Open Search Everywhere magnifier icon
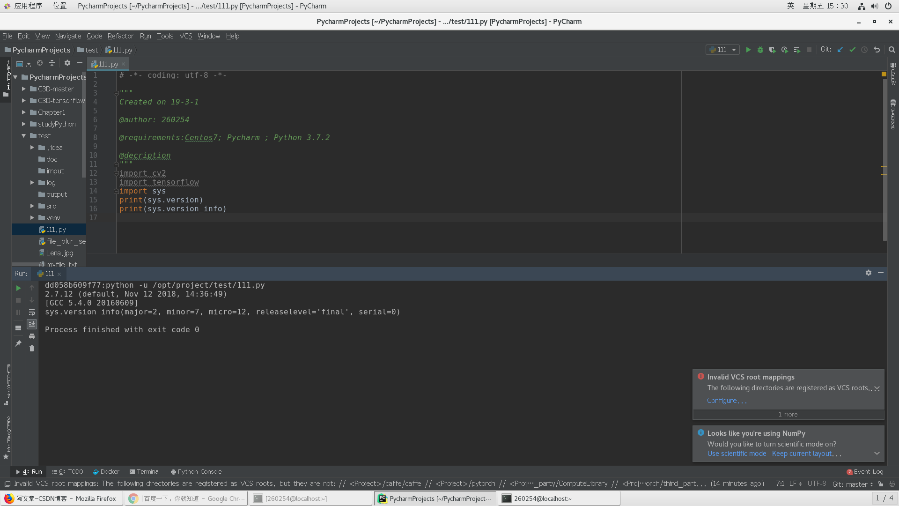 [892, 50]
